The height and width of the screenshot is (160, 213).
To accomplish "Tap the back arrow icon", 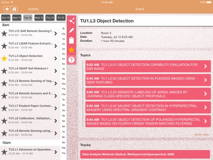I will pos(7,9).
